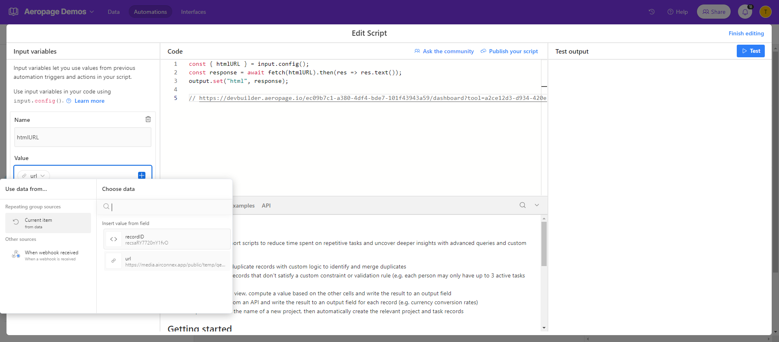
Task: Click the webhook icon in Other sources
Action: coord(16,254)
